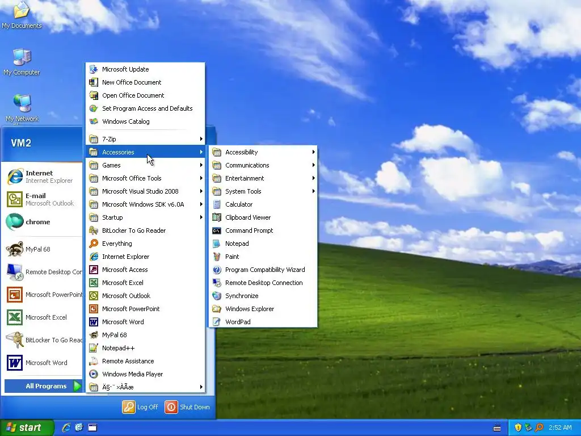The image size is (581, 436).
Task: Click Open Office Document
Action: coord(145,95)
